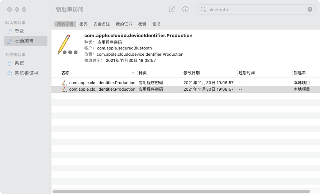
Task: Toggle the sort direction arrow in 名称 column
Action: 133,73
